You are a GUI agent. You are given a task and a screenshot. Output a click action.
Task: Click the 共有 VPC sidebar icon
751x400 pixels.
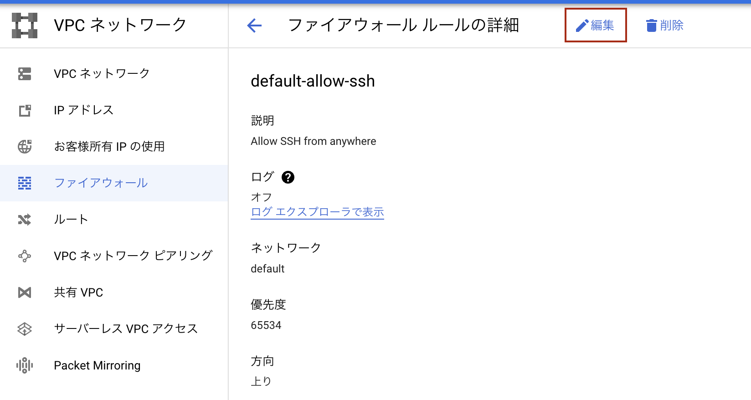pyautogui.click(x=24, y=292)
